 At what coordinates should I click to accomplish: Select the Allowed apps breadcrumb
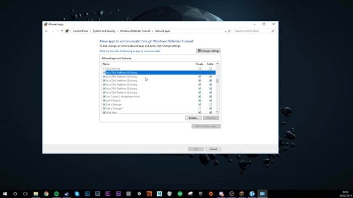(162, 31)
